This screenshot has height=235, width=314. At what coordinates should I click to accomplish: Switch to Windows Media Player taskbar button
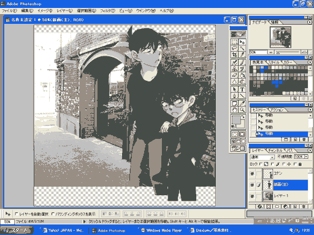click(x=161, y=231)
